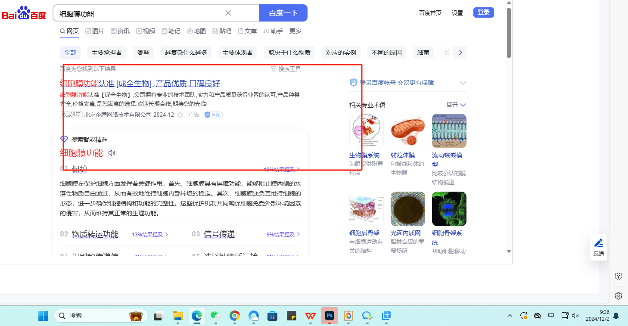The width and height of the screenshot is (628, 326).
Task: Click the screenshot icon above the gear
Action: click(x=619, y=276)
